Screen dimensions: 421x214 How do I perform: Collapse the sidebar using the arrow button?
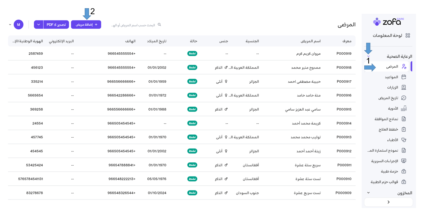388,202
